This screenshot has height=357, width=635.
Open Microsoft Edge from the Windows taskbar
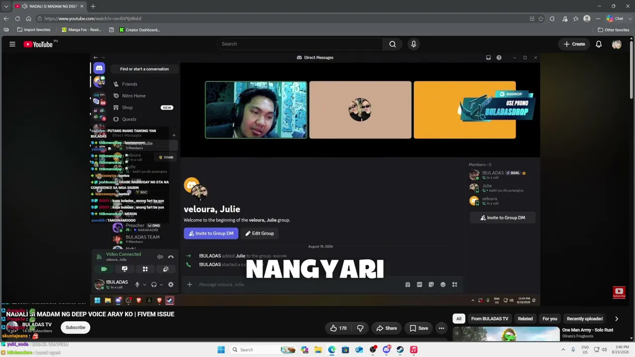(x=331, y=350)
